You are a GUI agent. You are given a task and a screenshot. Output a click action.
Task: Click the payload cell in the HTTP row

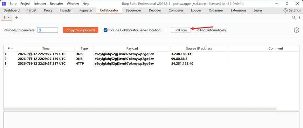[x=124, y=63]
